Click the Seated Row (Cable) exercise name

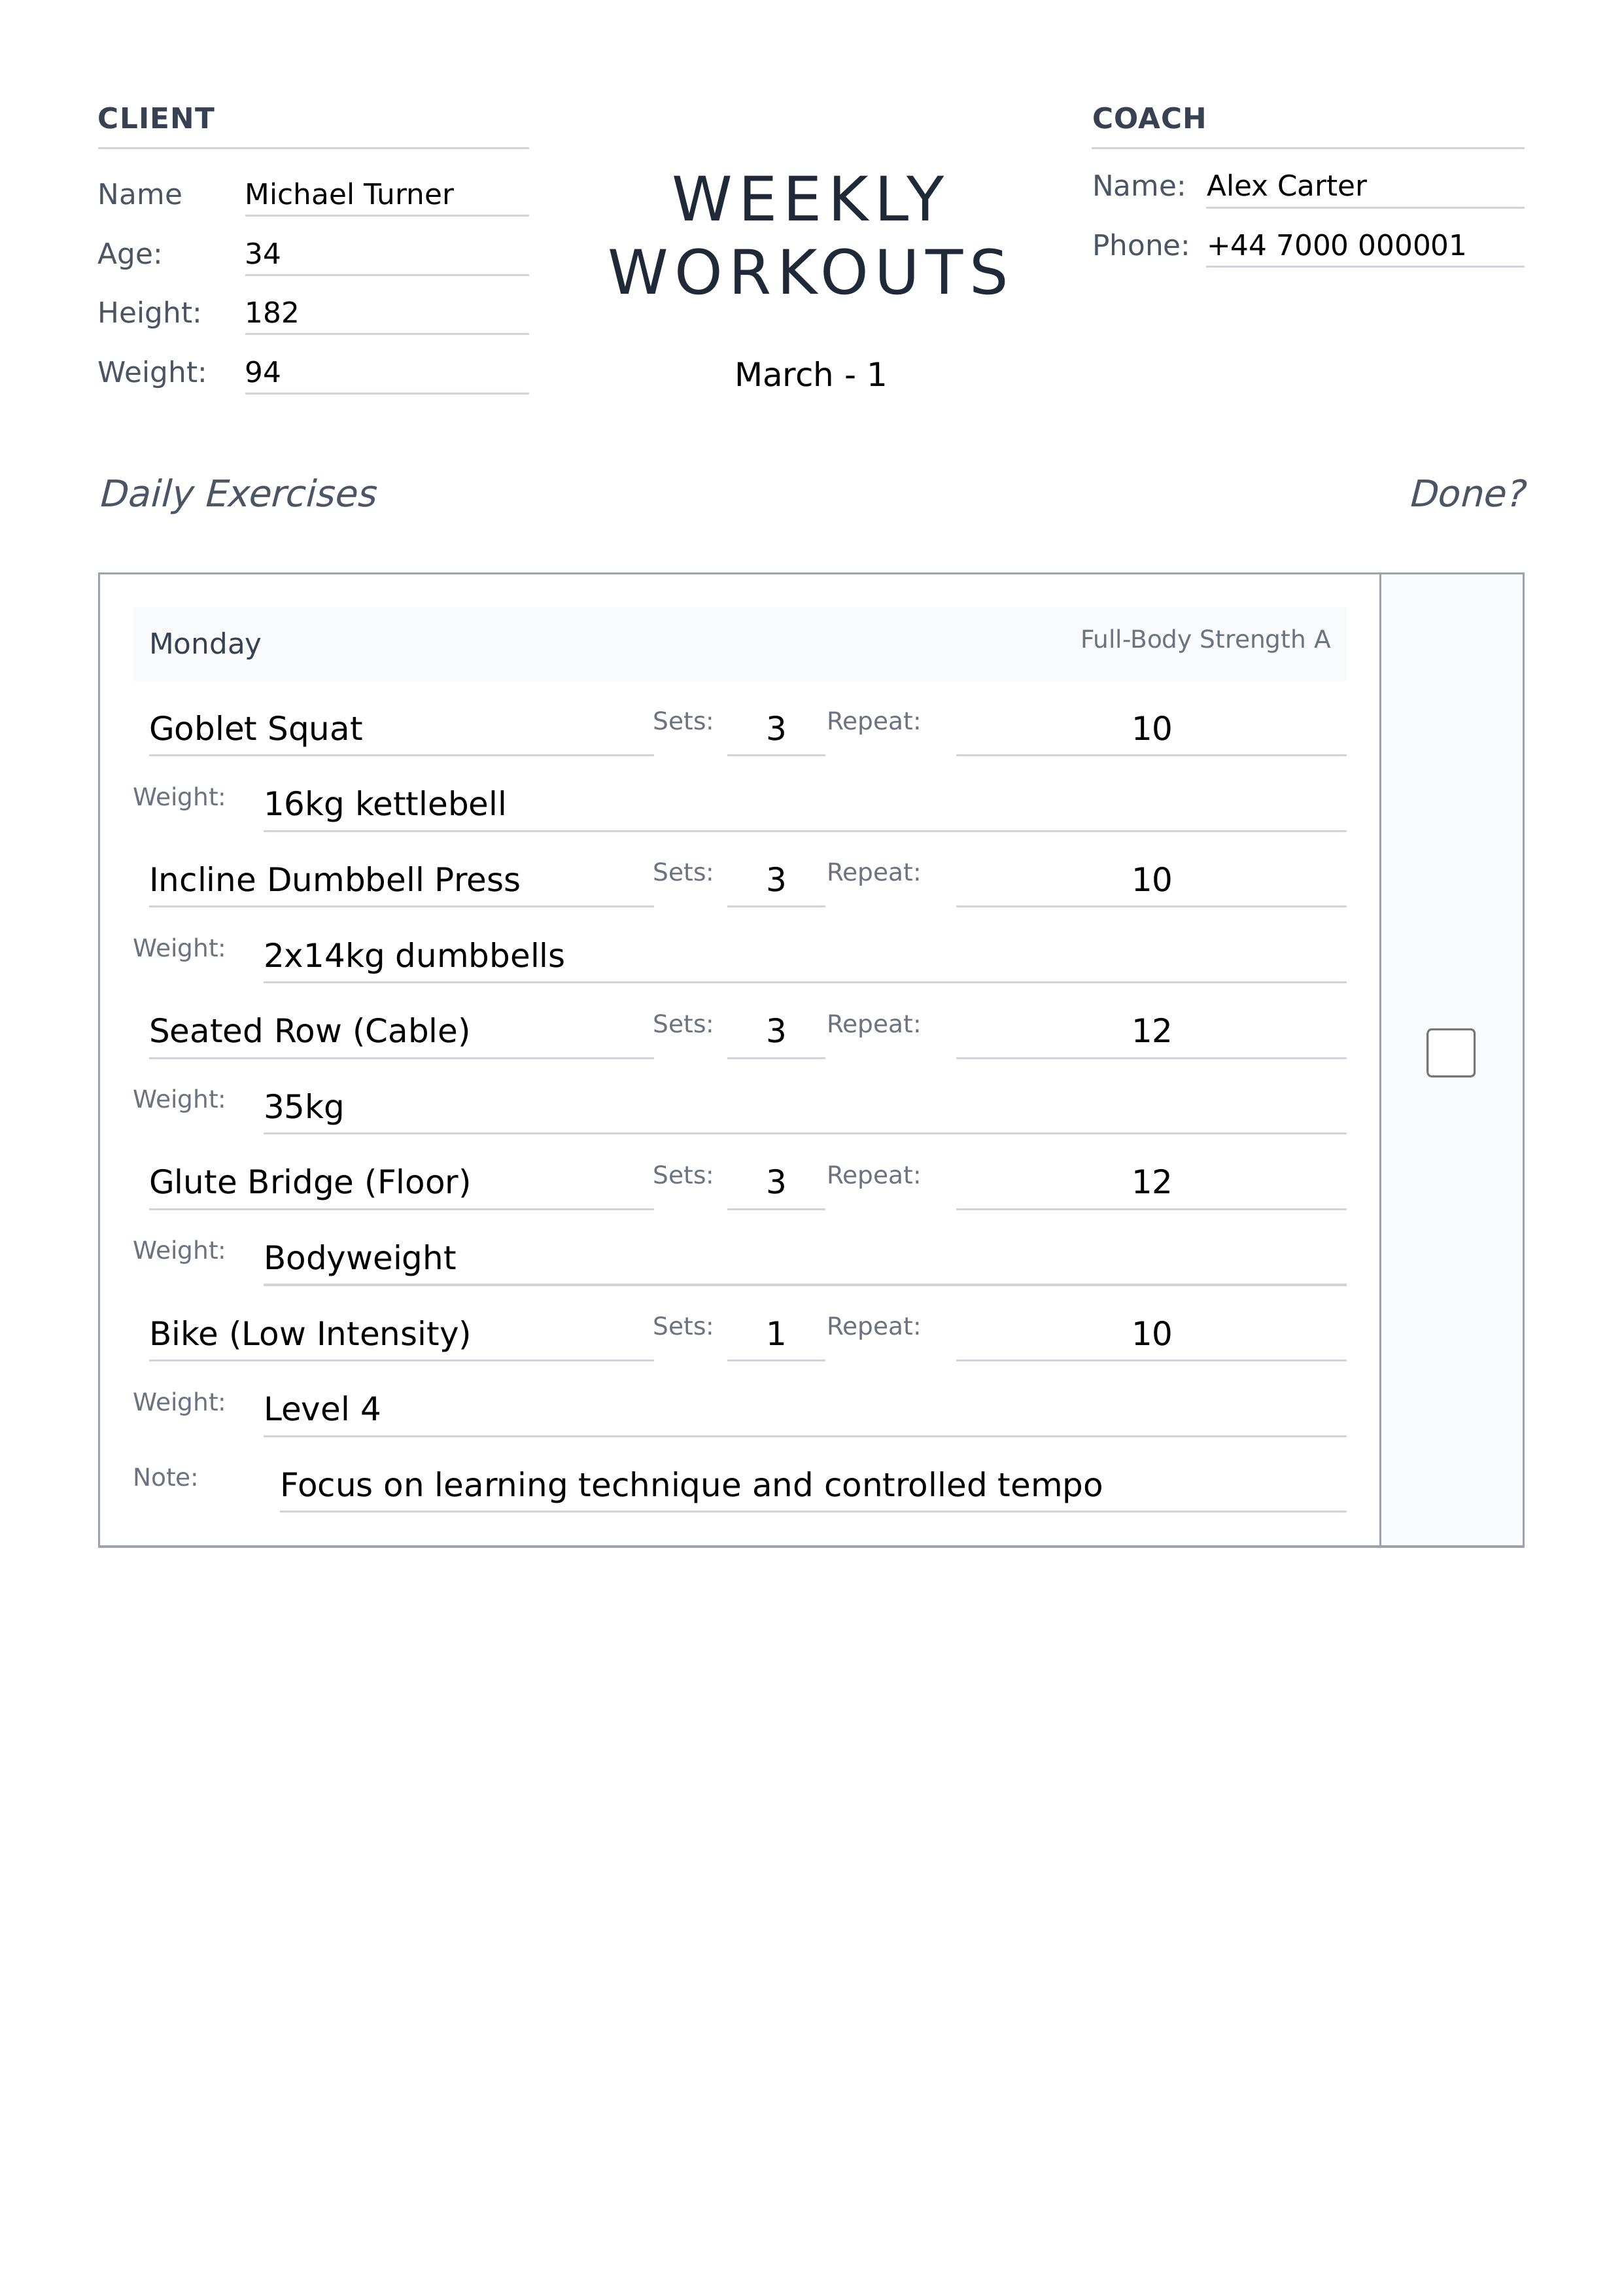pos(400,1031)
